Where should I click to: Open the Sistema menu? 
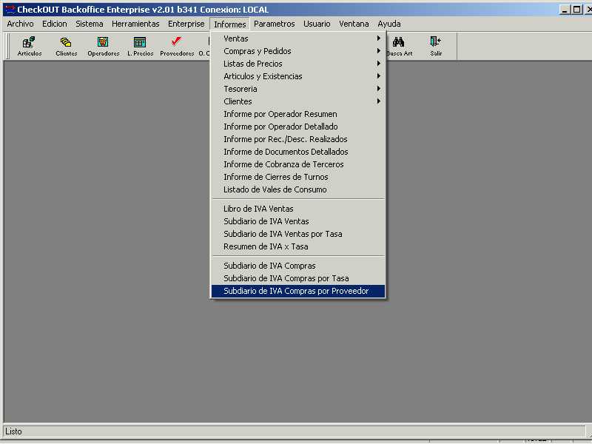(x=89, y=24)
